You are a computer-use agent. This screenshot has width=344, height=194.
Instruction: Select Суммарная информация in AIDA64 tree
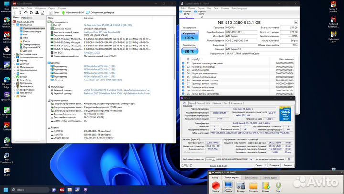coord(35,28)
